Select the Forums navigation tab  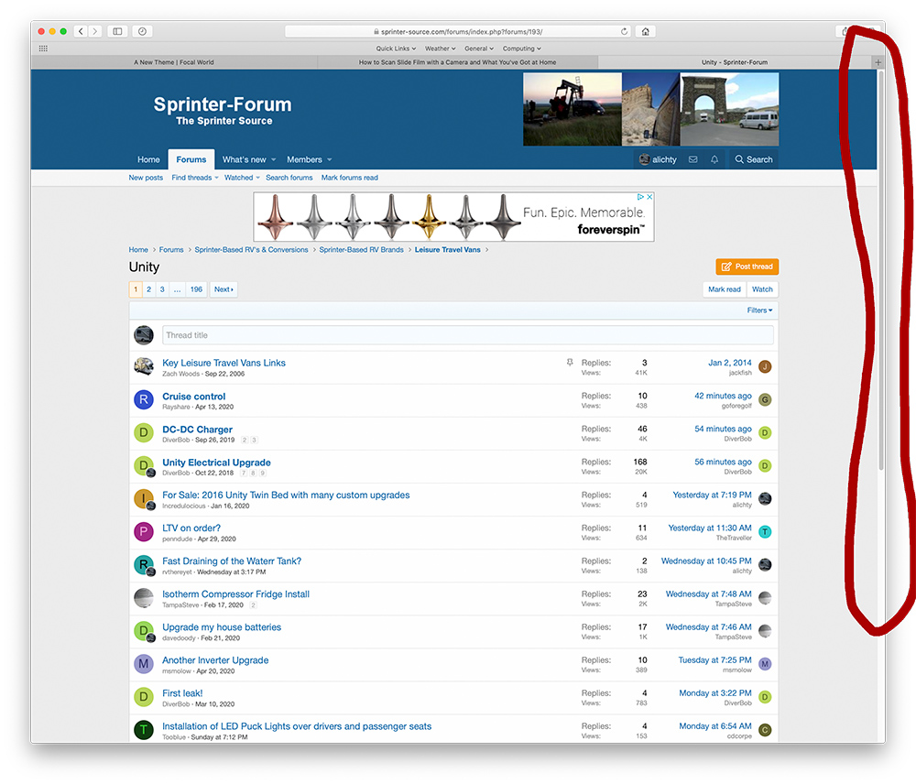(x=191, y=159)
